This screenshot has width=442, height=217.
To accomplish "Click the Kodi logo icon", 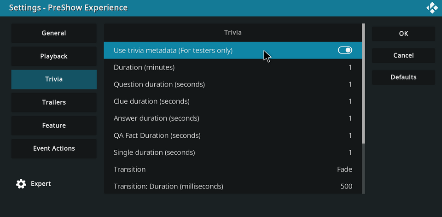I will pyautogui.click(x=432, y=8).
